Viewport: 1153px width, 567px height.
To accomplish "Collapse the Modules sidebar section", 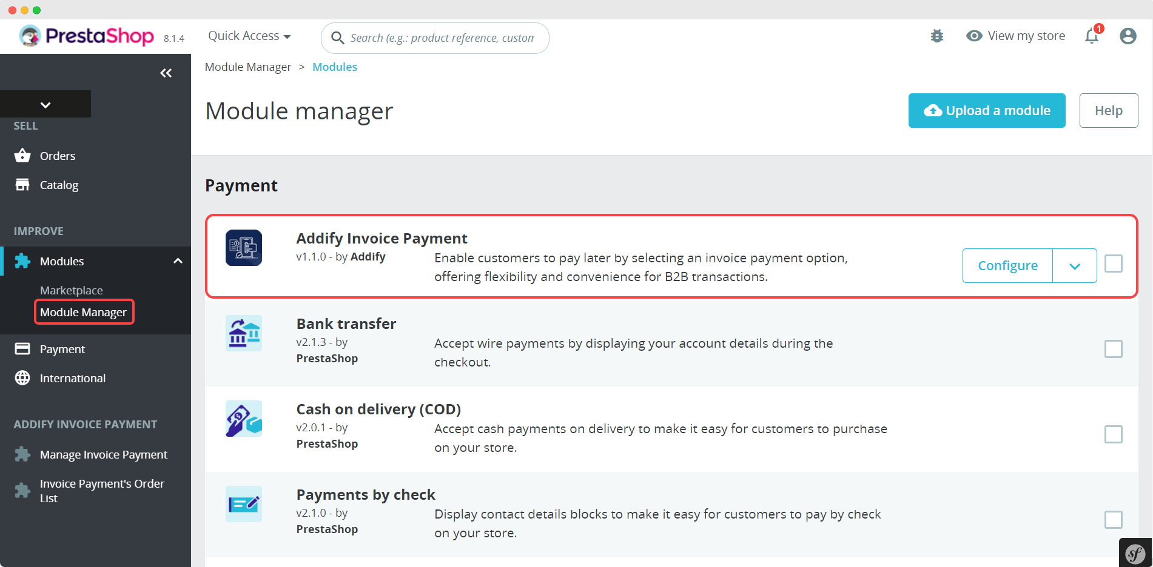I will pyautogui.click(x=178, y=261).
